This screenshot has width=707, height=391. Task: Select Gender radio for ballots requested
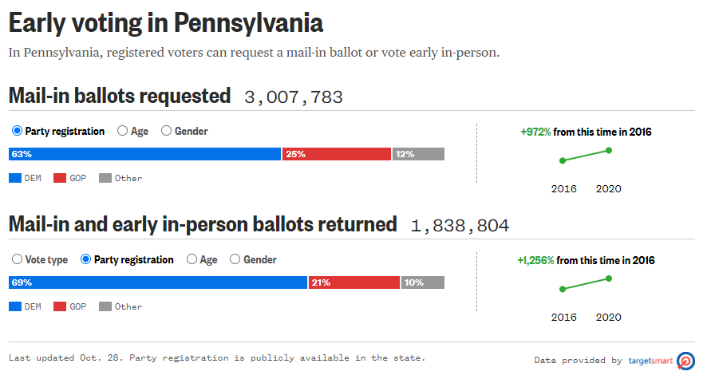167,131
